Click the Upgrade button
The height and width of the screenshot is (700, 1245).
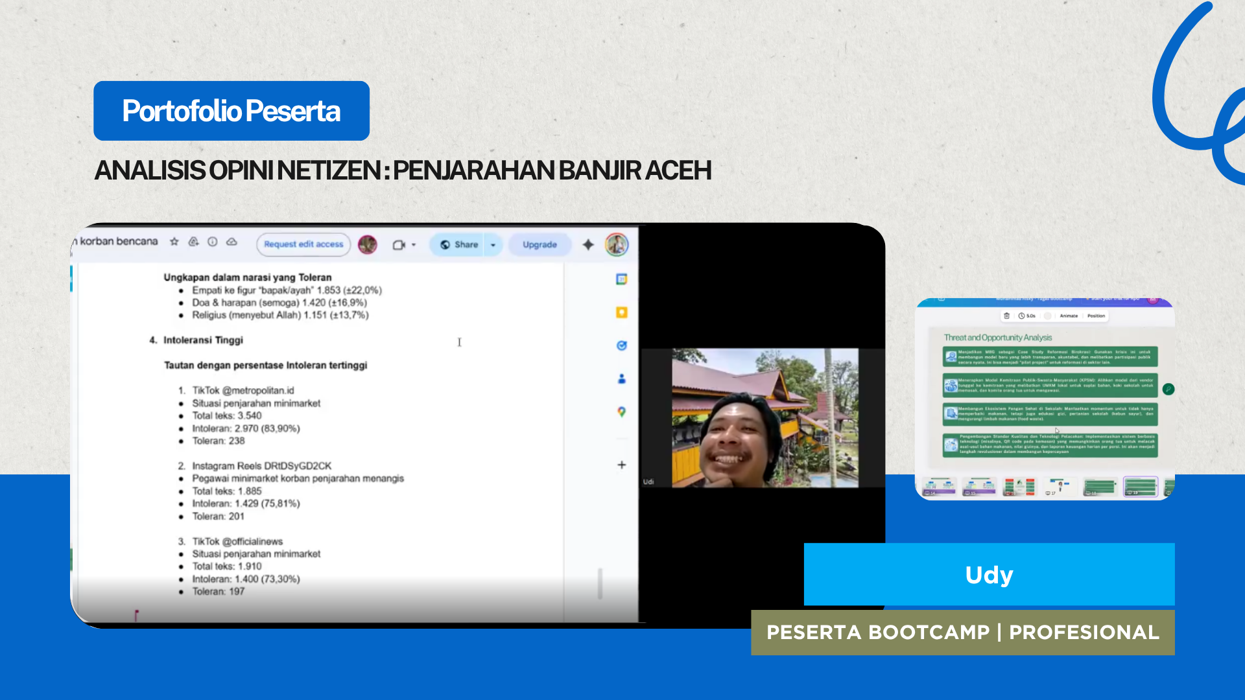click(539, 245)
